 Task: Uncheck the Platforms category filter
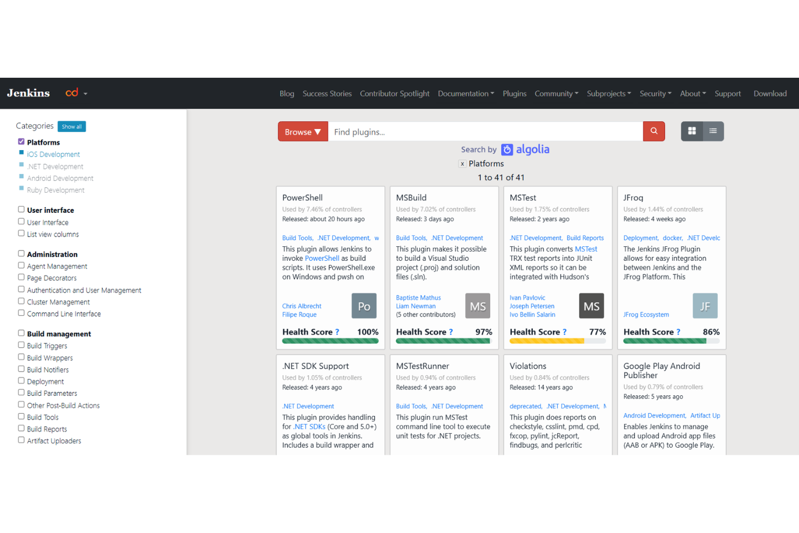[21, 141]
